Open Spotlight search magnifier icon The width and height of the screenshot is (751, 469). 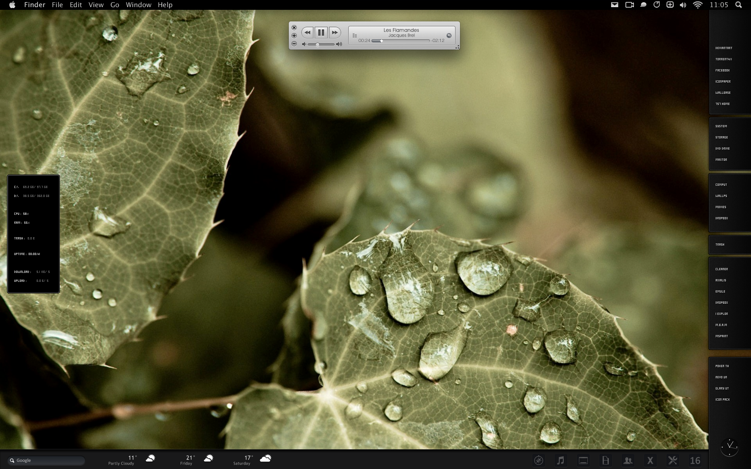738,5
